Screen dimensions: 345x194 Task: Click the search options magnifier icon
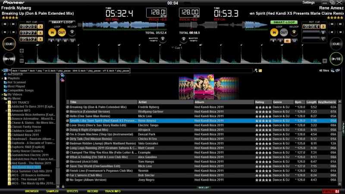(x=255, y=70)
